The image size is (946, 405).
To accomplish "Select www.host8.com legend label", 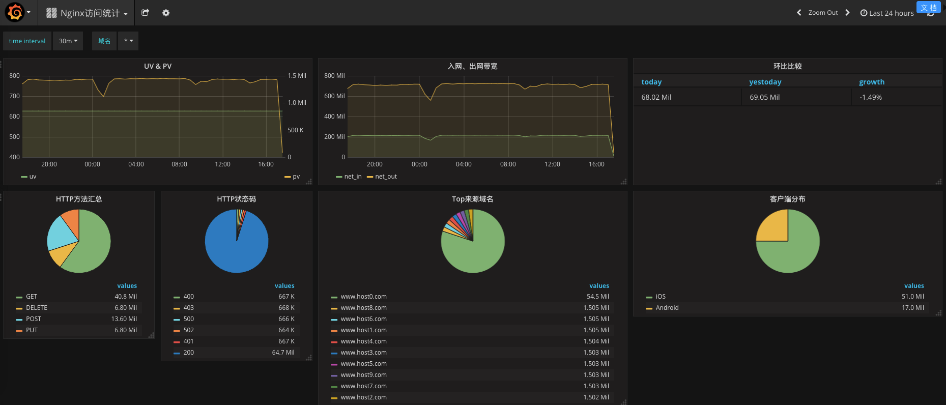I will click(364, 308).
